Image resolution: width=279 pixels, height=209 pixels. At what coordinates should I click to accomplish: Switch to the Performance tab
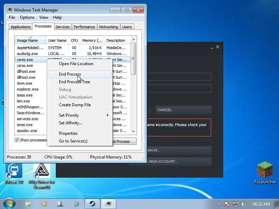tap(84, 27)
